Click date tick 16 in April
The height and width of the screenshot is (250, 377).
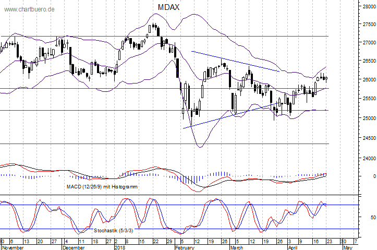tap(315, 242)
